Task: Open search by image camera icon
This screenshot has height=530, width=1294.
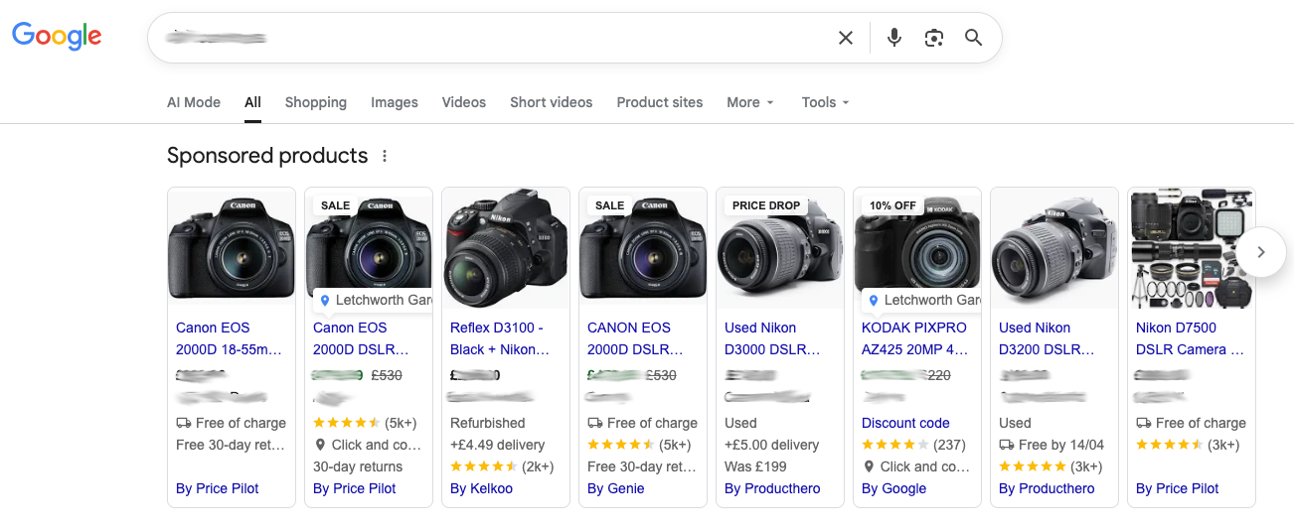Action: [x=934, y=38]
